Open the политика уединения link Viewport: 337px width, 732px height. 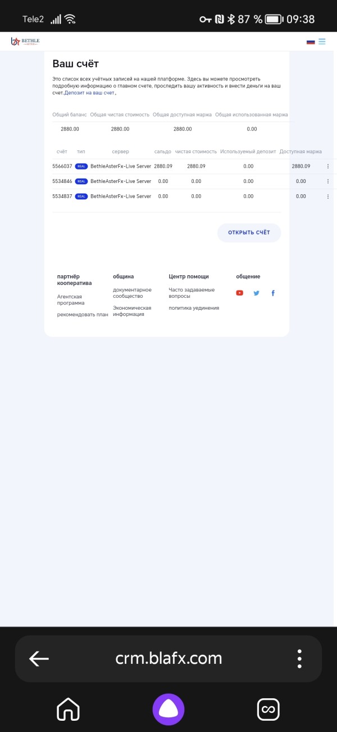pos(194,308)
